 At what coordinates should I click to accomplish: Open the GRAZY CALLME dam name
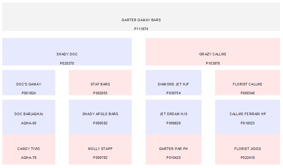coord(213,54)
